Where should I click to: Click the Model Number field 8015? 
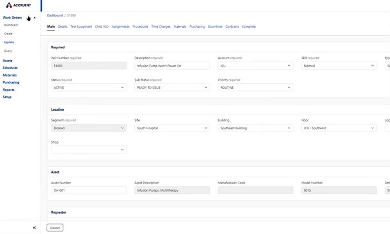(x=339, y=190)
